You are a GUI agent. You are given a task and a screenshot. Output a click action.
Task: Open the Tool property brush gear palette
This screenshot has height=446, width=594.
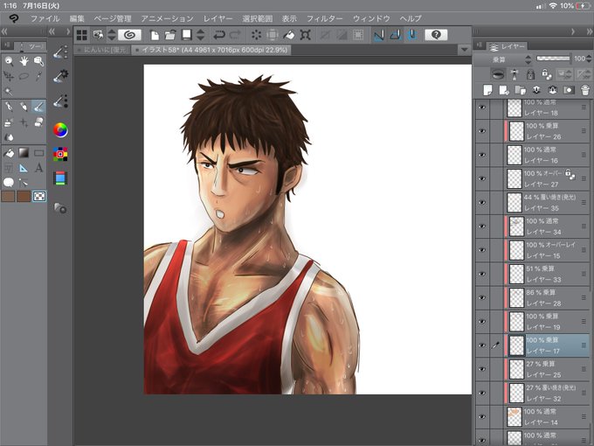pos(60,76)
